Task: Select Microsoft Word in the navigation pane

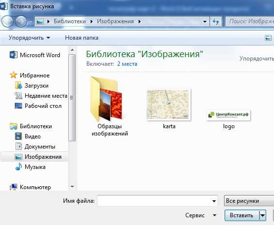Action: pos(35,55)
